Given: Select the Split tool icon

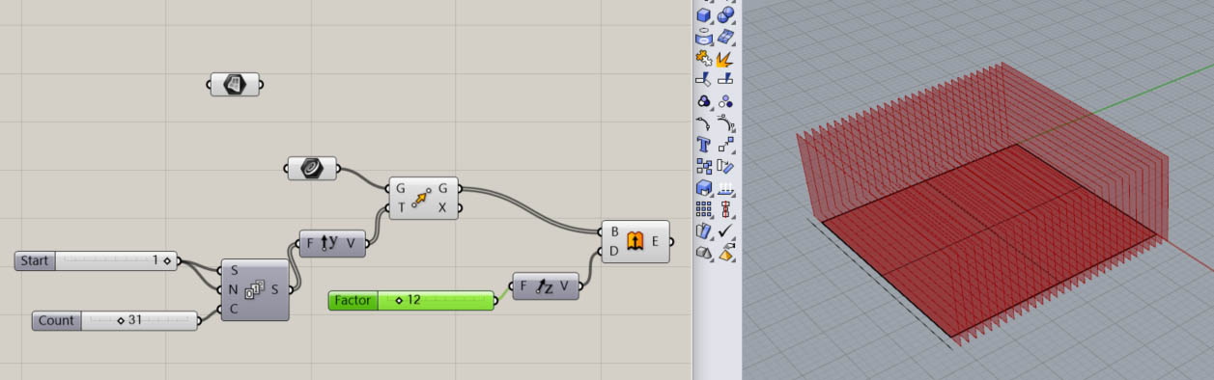Looking at the screenshot, I should [725, 79].
